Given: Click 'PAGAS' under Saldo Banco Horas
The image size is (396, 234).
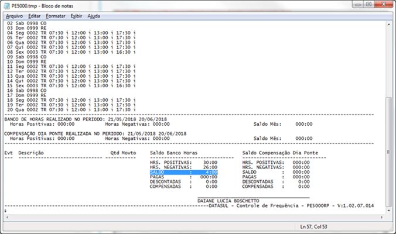Looking at the screenshot, I should [157, 177].
